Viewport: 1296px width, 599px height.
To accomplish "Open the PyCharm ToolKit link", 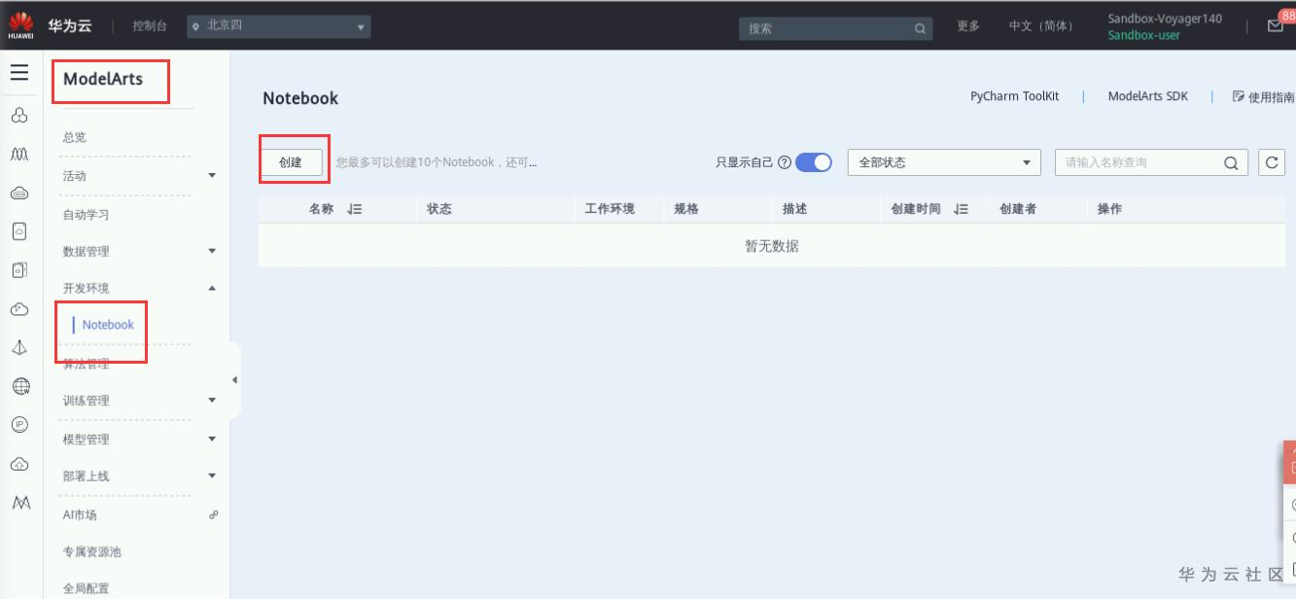I will click(1014, 96).
